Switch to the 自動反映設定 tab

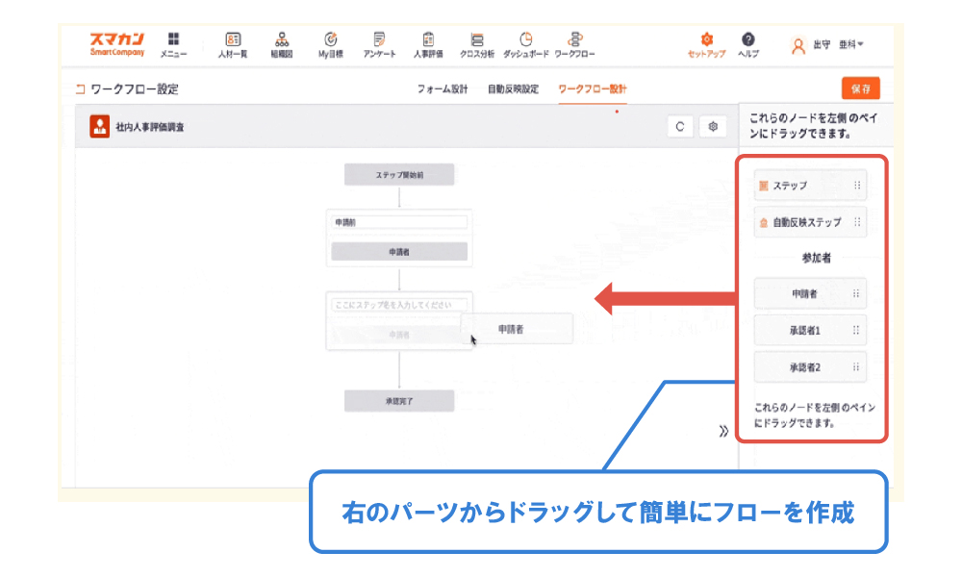tap(513, 89)
